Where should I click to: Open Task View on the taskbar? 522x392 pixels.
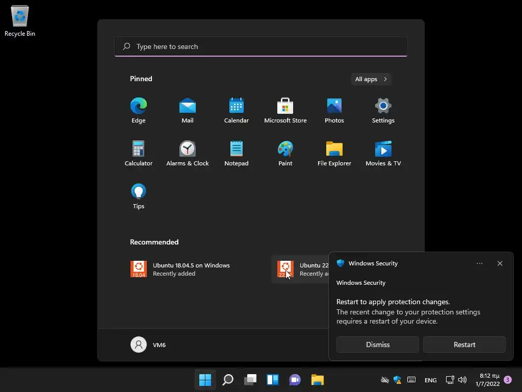pos(250,380)
